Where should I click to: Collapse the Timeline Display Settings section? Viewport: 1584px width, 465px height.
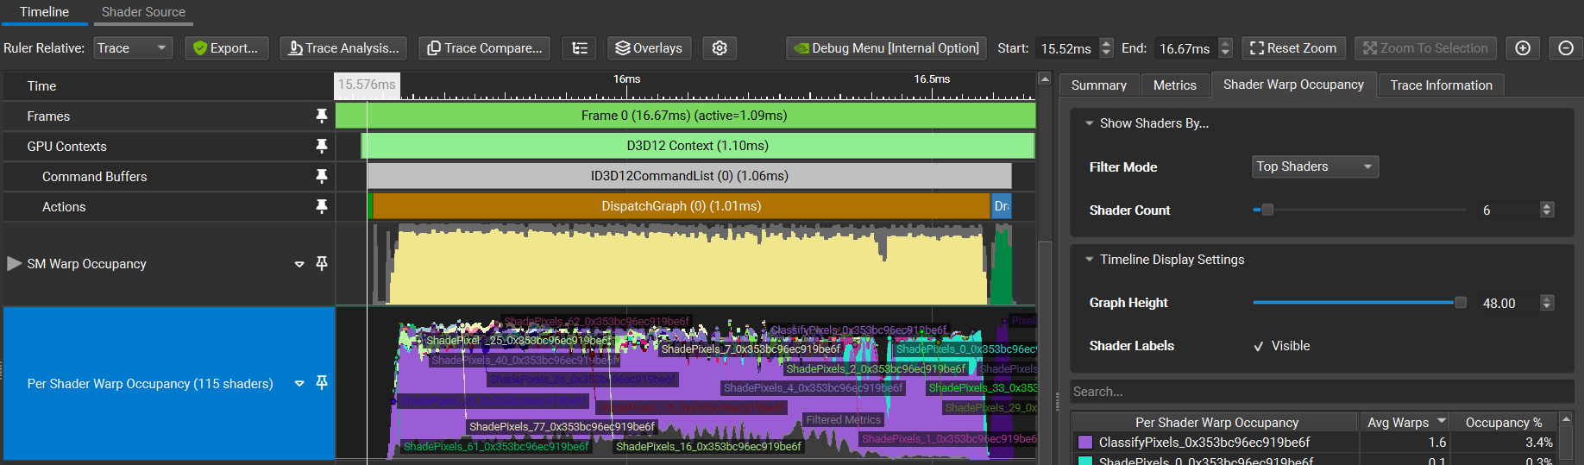tap(1090, 260)
